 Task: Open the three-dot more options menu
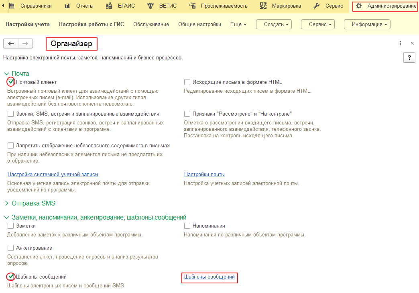[x=400, y=43]
